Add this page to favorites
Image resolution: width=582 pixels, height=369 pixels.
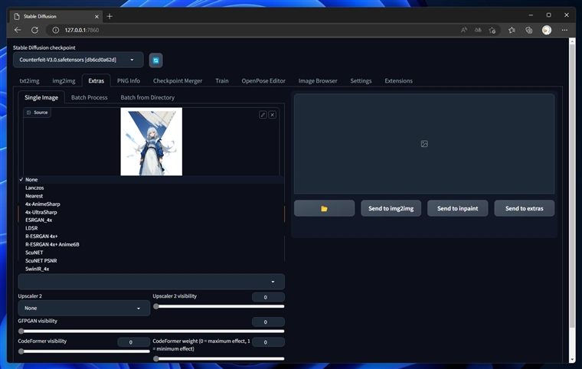(x=492, y=30)
